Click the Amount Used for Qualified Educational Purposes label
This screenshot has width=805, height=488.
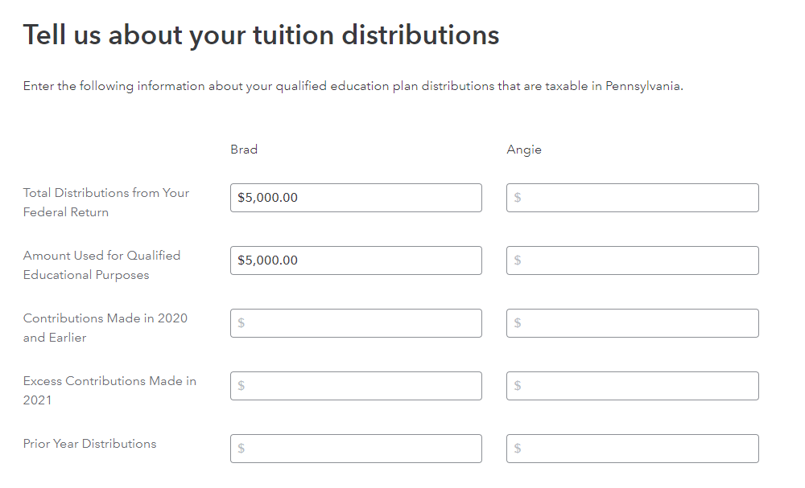(101, 265)
